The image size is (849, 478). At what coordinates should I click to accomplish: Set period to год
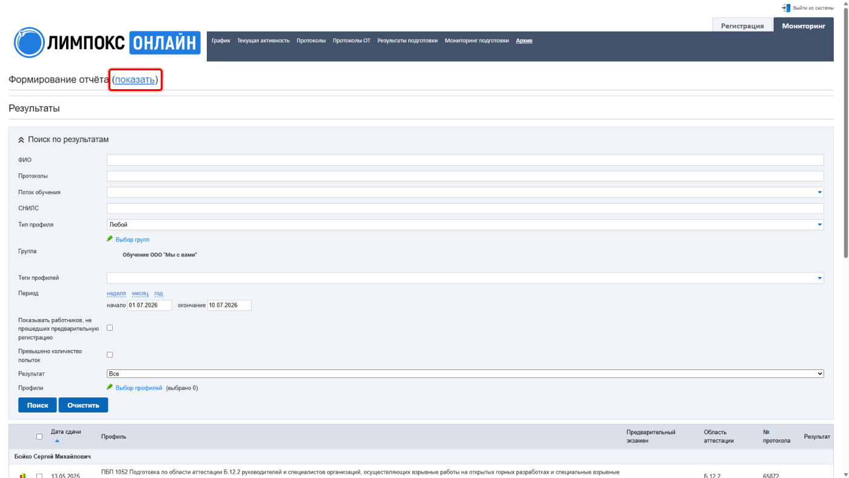158,293
